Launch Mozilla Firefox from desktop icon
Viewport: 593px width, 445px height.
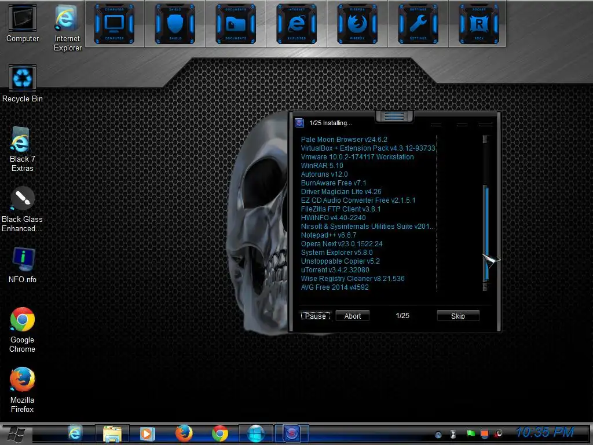(x=23, y=390)
